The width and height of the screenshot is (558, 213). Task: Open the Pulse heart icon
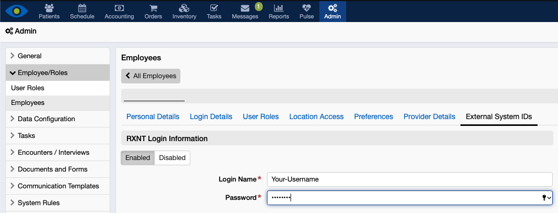306,8
